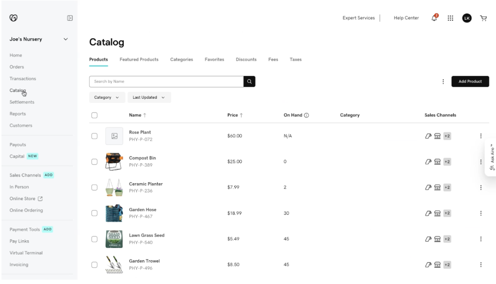Click the Lawn Grass Seed thumbnail
Viewport: 496px width, 284px height.
(114, 239)
